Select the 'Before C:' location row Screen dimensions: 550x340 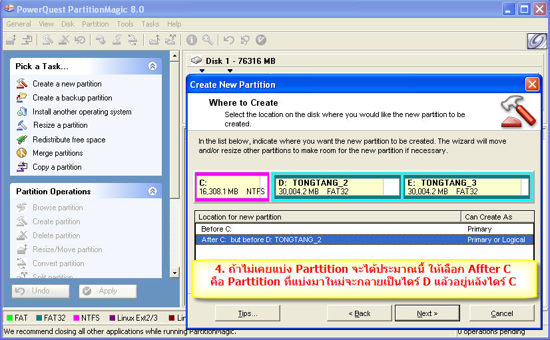point(364,229)
